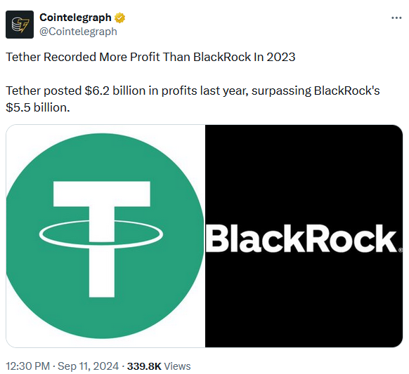Open the 12:30 PM timestamp link
The image size is (409, 374).
coord(27,366)
